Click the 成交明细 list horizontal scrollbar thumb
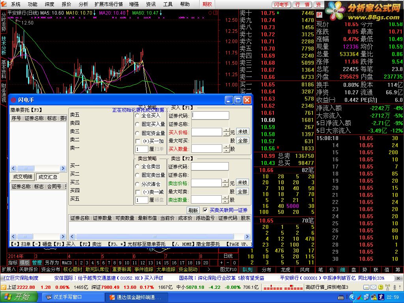The height and width of the screenshot is (303, 404). coord(25,237)
